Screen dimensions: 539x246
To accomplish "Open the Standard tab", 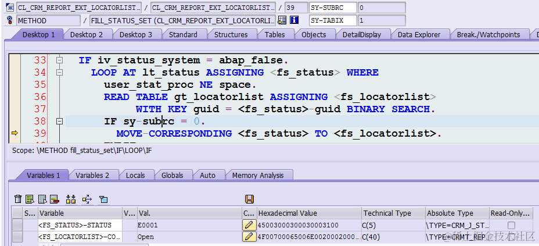I will (x=183, y=35).
